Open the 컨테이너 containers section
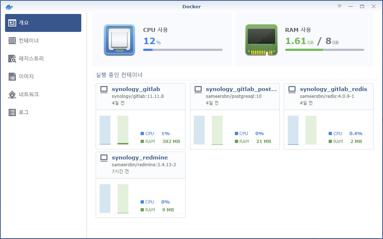Screen dimensions: 383x239 pos(43,40)
